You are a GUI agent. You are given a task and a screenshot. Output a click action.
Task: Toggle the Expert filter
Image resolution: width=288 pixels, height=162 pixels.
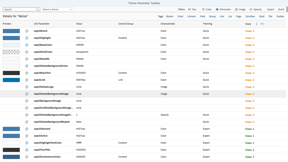271,9
